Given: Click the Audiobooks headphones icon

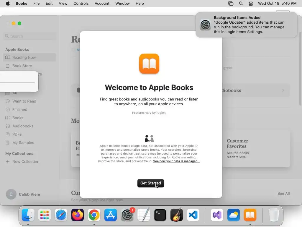Looking at the screenshot, I should 7,126.
